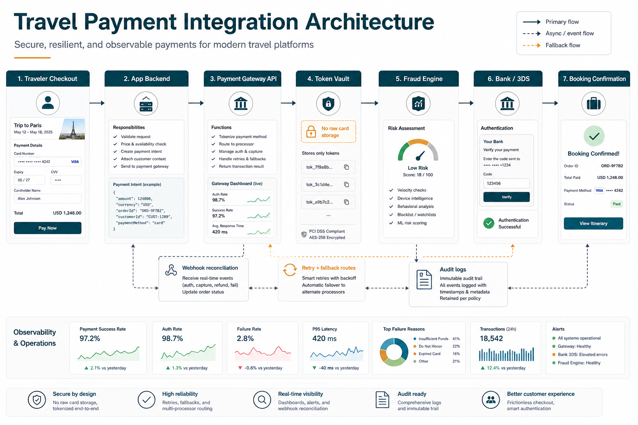Click the traveler person icon
Viewport: 638px width, 425px height.
[48, 103]
